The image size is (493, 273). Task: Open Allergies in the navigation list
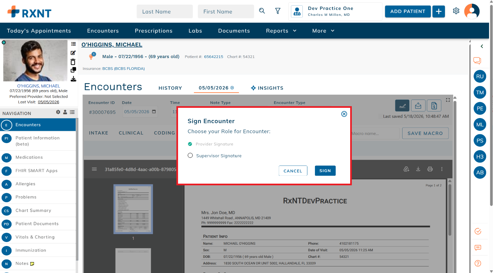click(x=38, y=184)
